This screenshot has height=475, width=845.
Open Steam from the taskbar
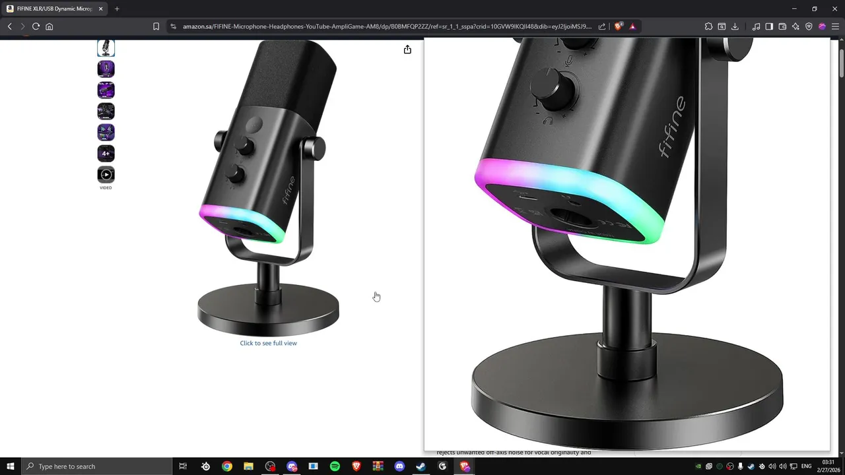(x=421, y=466)
